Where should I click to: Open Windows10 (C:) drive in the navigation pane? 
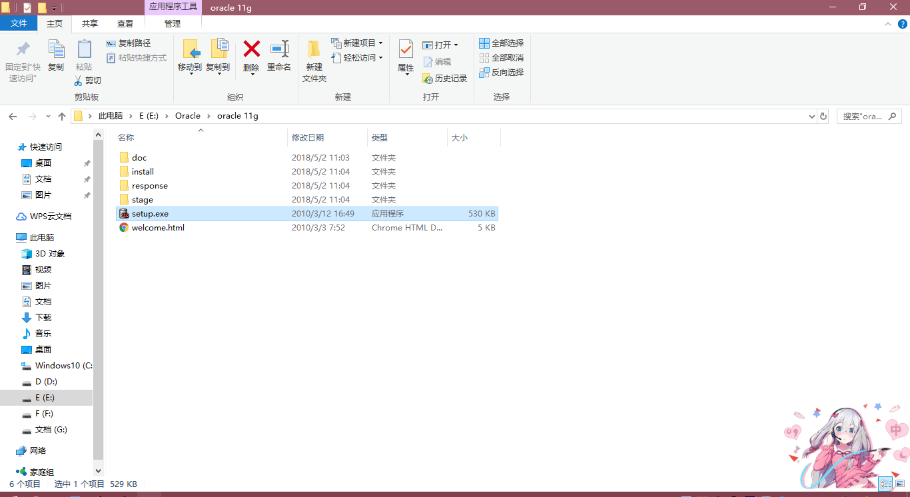pos(57,366)
